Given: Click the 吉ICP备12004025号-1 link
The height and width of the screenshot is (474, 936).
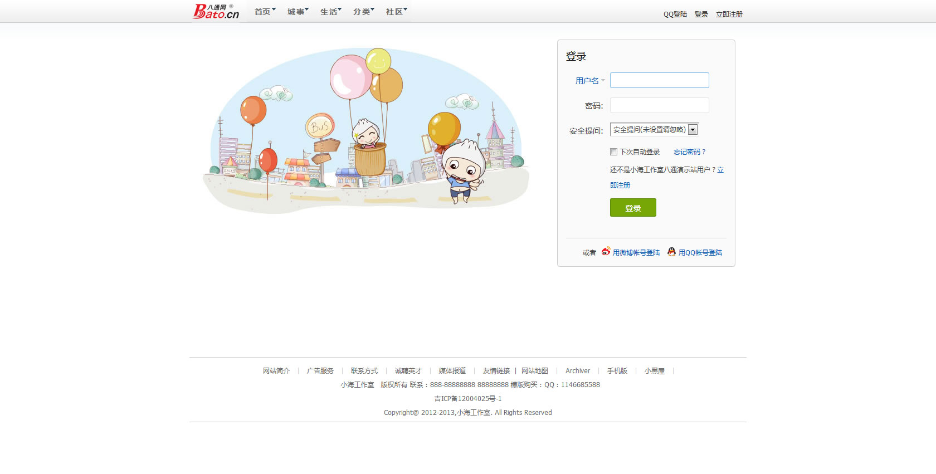Looking at the screenshot, I should pos(468,399).
